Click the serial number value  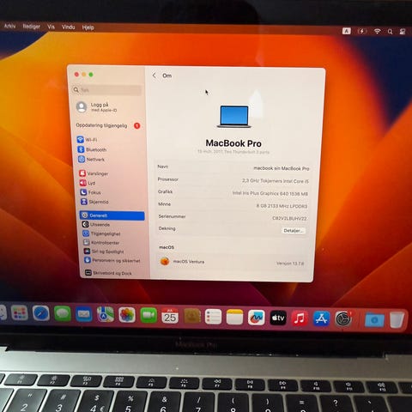289,218
